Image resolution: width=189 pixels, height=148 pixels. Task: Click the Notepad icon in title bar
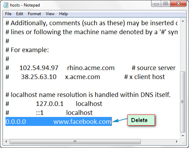[x=6, y=5]
